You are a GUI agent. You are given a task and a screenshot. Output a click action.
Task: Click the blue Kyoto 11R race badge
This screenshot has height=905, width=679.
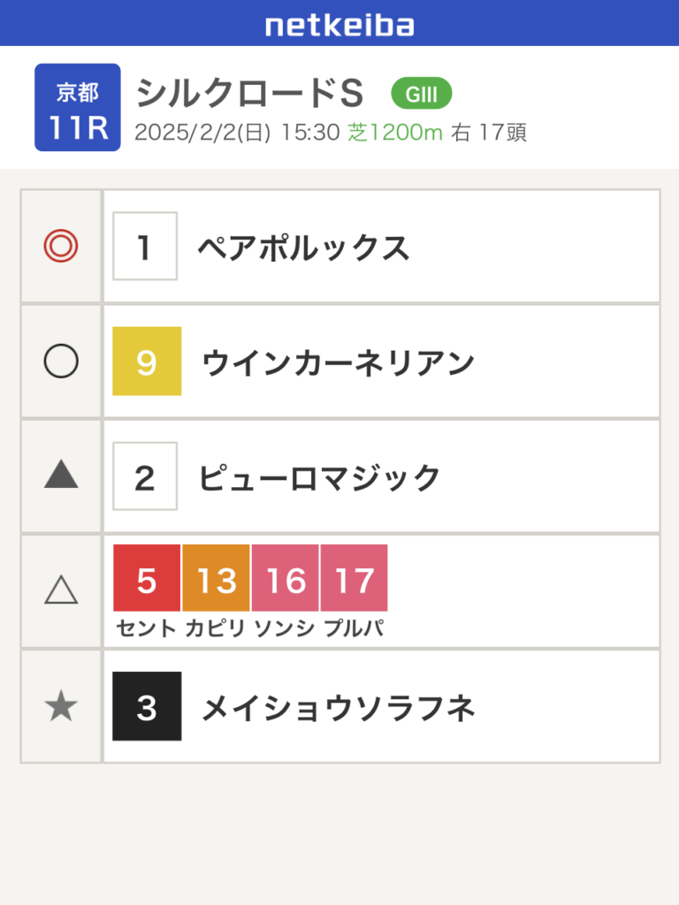78,108
